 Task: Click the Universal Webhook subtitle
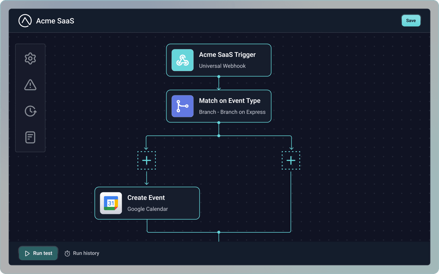222,66
